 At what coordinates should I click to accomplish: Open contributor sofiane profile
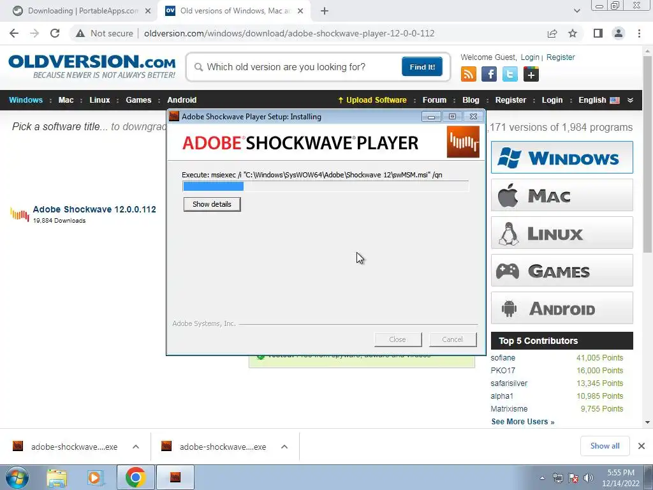(503, 358)
